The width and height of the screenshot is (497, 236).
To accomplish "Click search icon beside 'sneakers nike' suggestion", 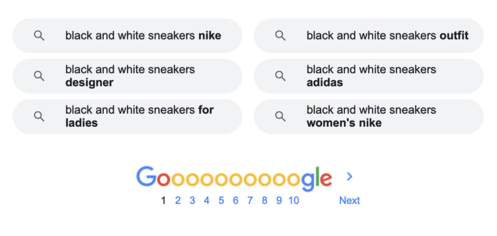I will click(39, 36).
